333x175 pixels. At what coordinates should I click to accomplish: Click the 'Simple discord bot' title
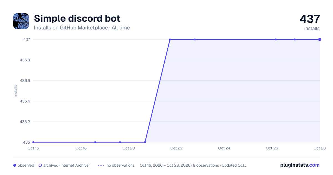pos(77,18)
